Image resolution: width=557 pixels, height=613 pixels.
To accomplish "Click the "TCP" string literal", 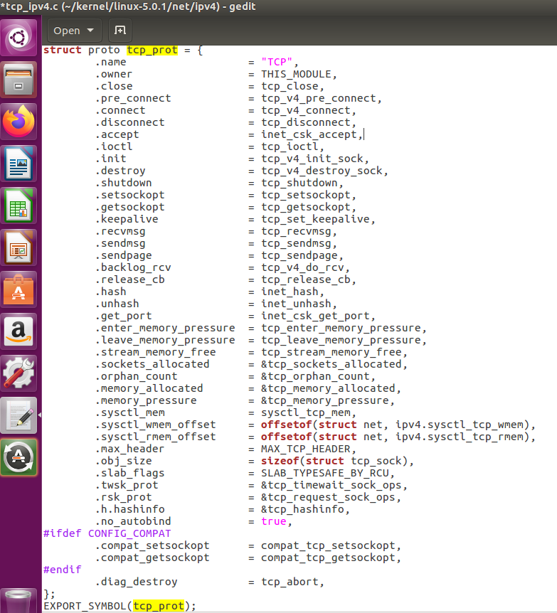I will 277,62.
